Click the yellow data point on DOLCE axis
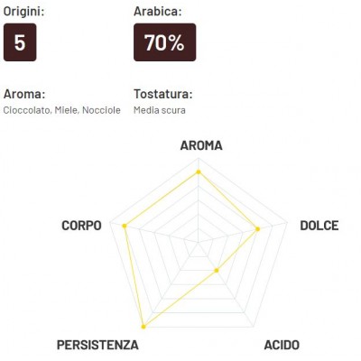Screen dimensions: 361x361 coord(257,229)
